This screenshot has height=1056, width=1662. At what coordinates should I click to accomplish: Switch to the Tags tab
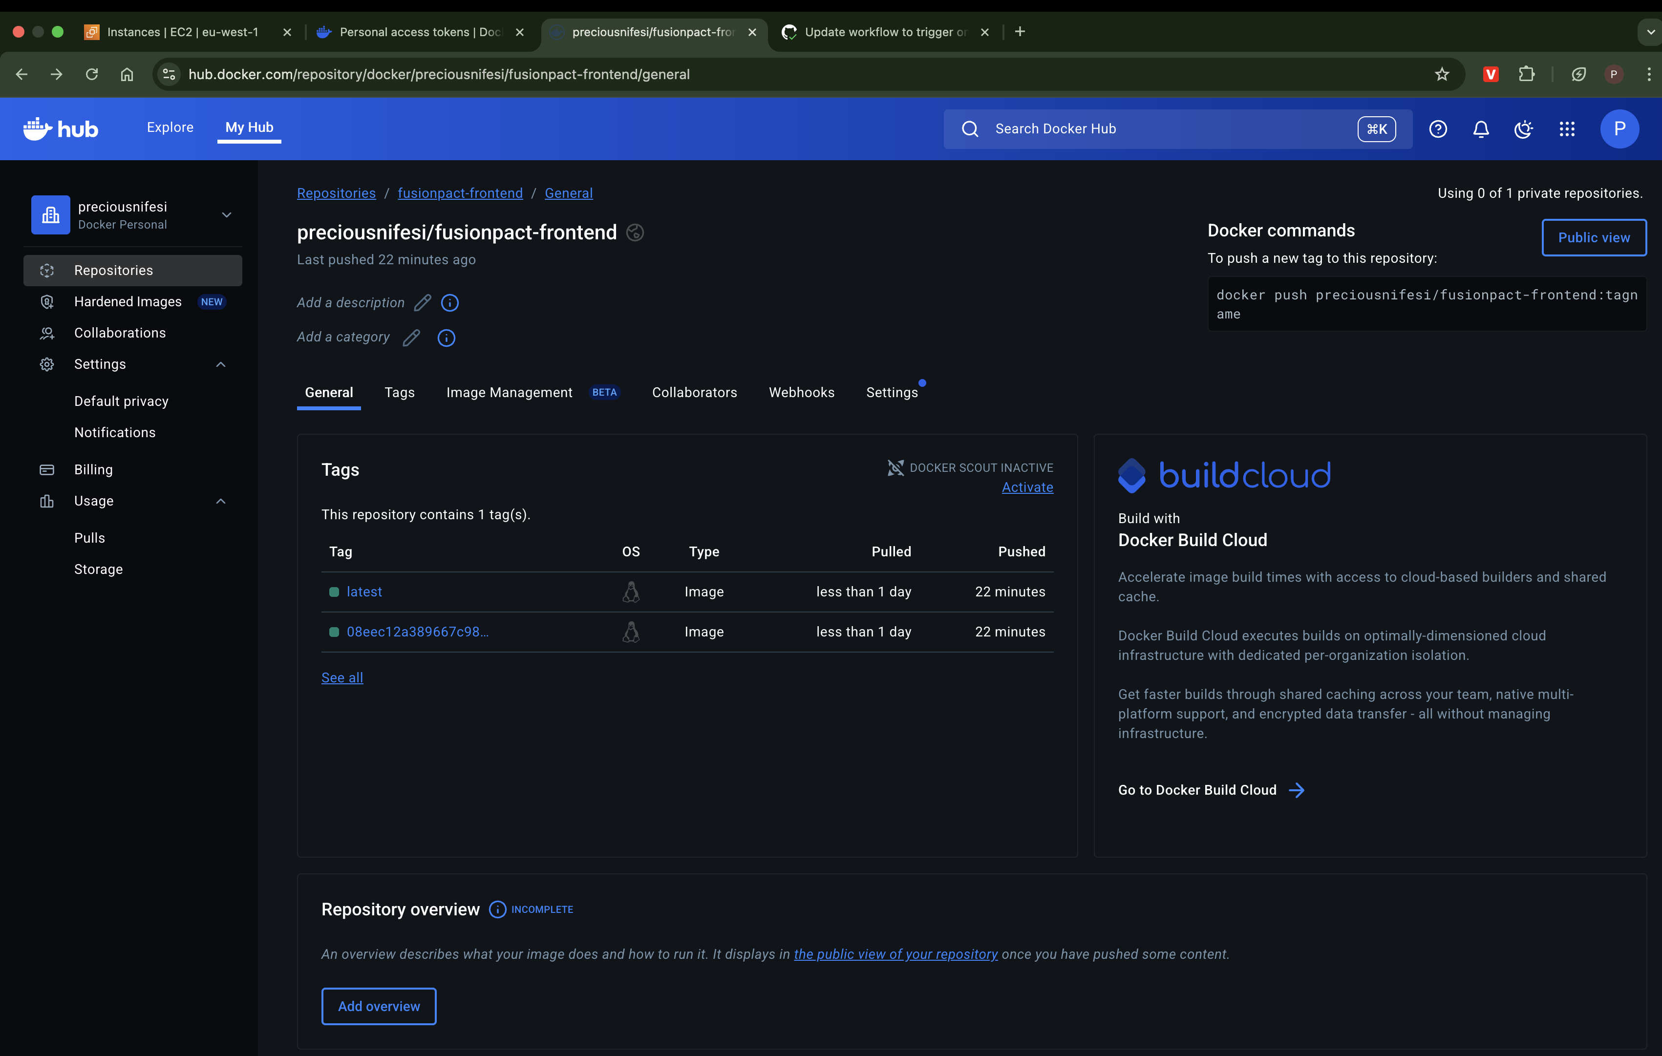(x=399, y=392)
